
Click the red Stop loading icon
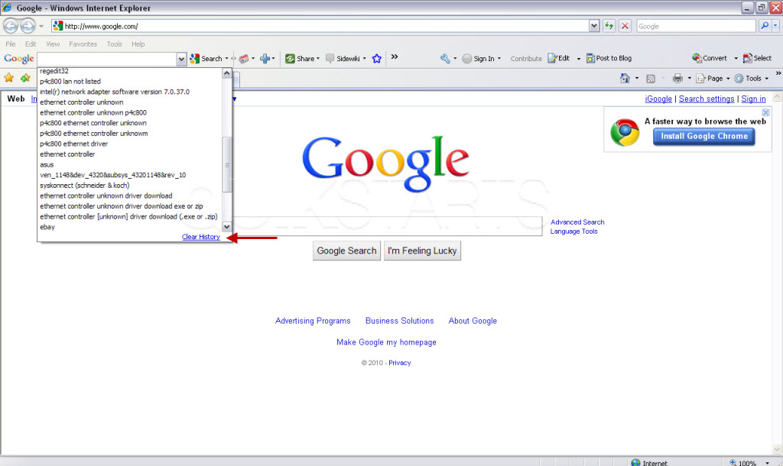[x=625, y=26]
